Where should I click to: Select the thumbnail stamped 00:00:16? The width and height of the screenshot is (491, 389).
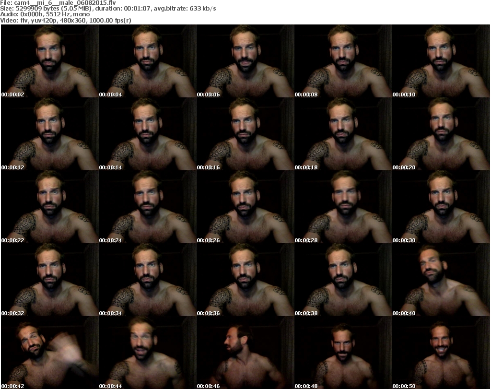pos(245,134)
